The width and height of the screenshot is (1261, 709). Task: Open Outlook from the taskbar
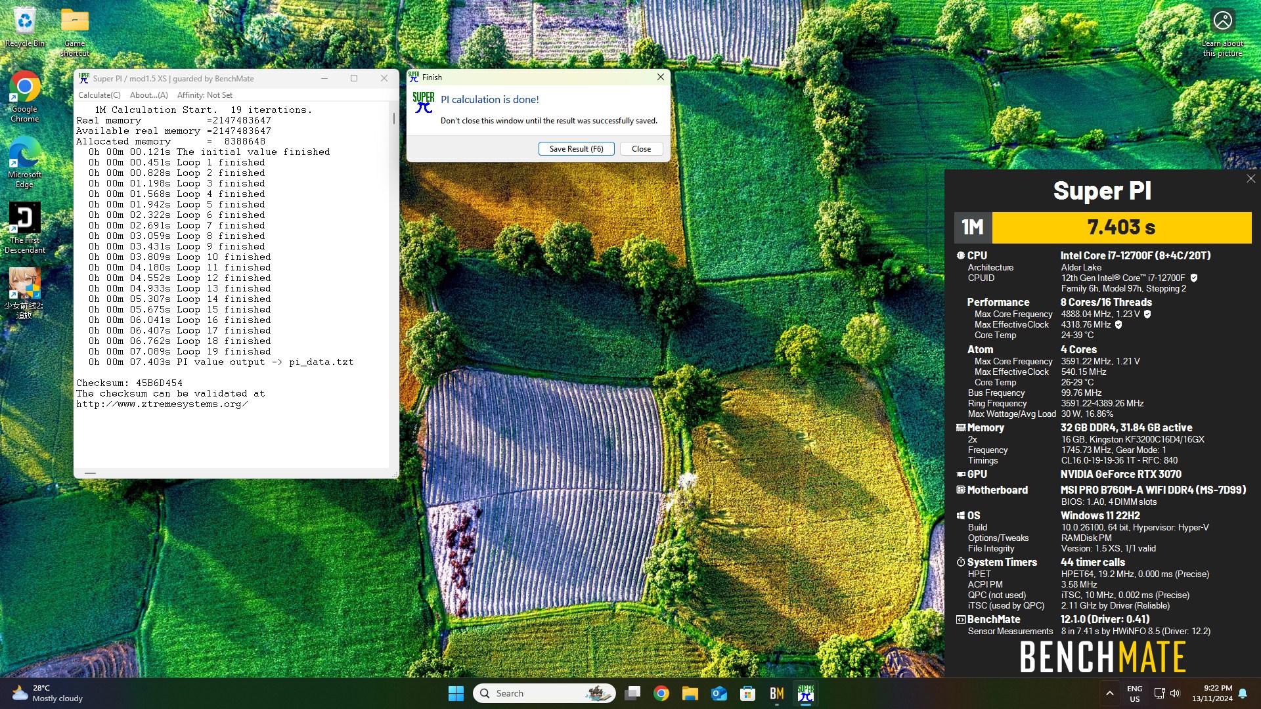(x=719, y=693)
